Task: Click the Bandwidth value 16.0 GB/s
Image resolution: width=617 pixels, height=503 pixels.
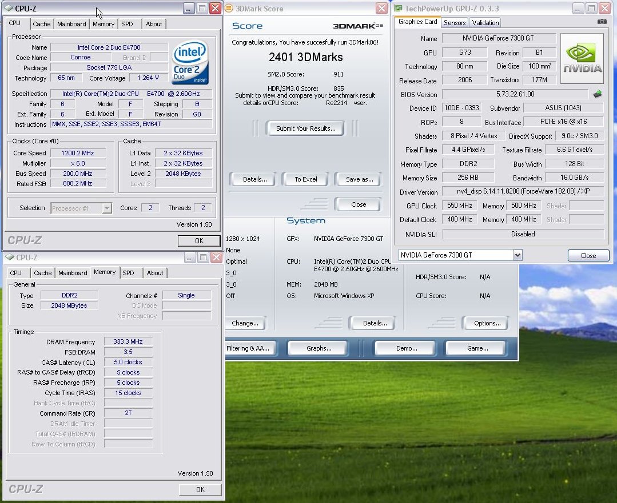Action: click(x=574, y=178)
